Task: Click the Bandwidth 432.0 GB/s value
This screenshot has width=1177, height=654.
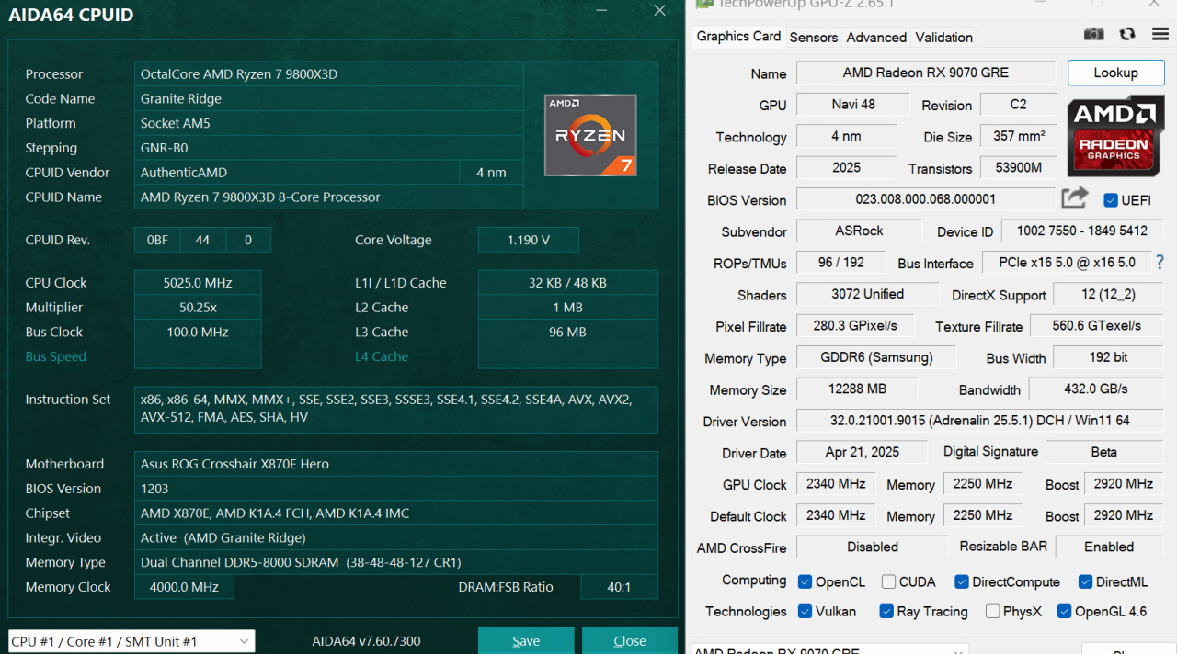Action: pos(1095,389)
